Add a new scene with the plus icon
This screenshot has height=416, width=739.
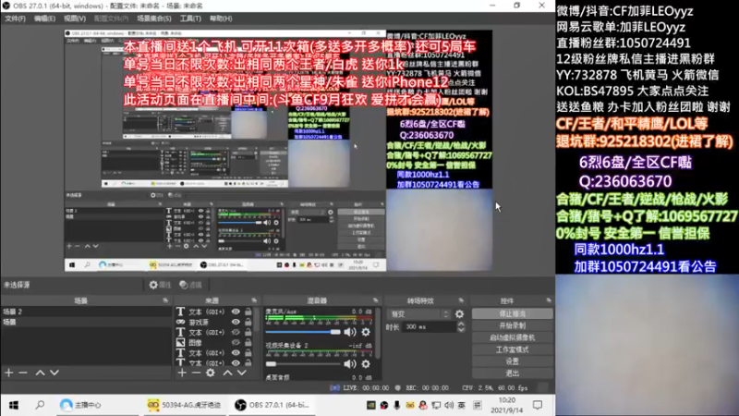coord(9,373)
